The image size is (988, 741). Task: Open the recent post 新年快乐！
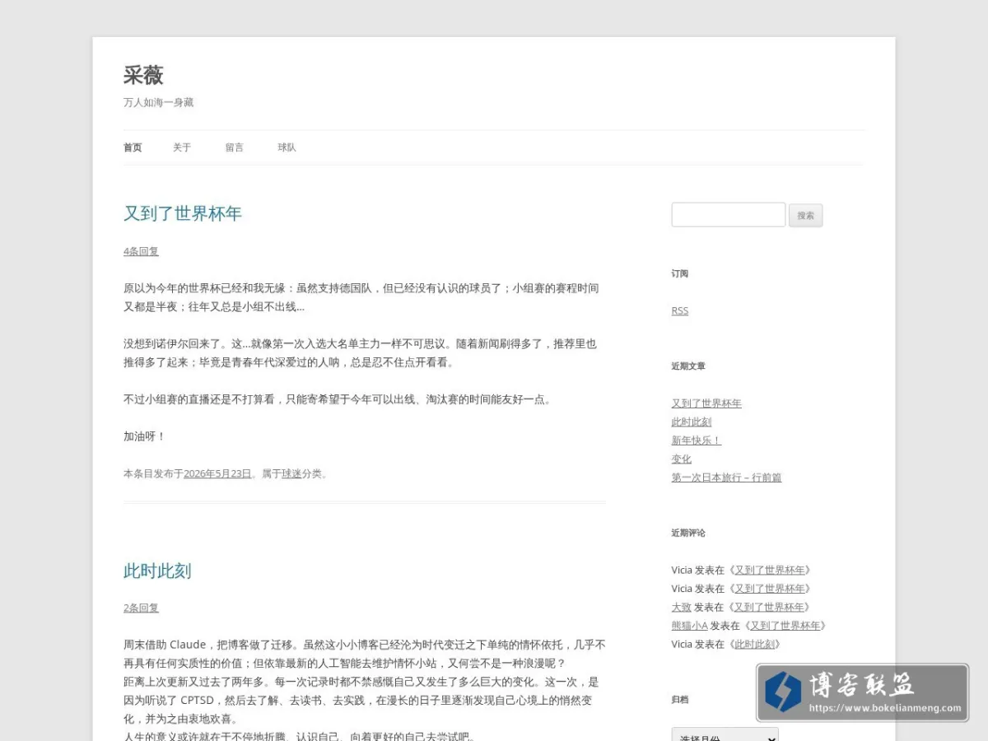[697, 440]
